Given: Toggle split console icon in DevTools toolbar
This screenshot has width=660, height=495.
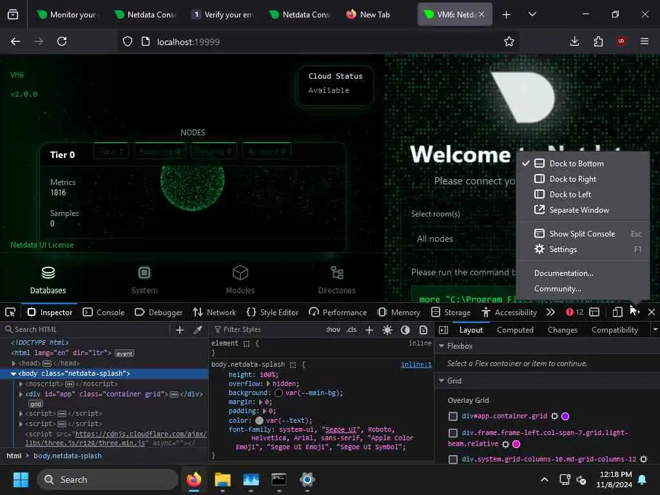Looking at the screenshot, I should coord(594,313).
